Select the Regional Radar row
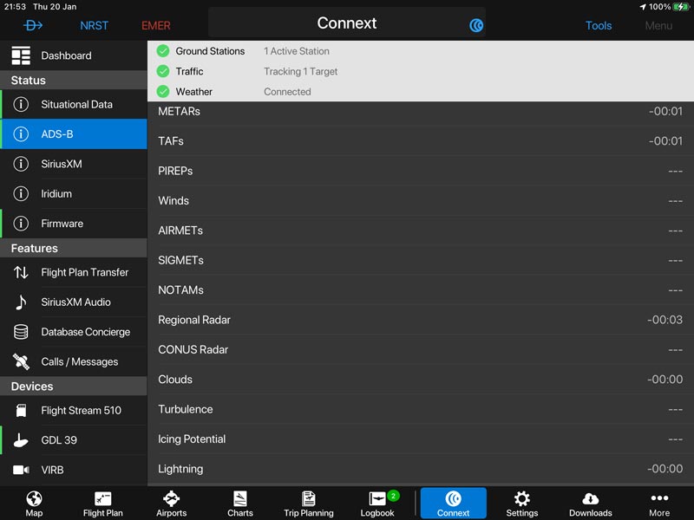 tap(421, 320)
